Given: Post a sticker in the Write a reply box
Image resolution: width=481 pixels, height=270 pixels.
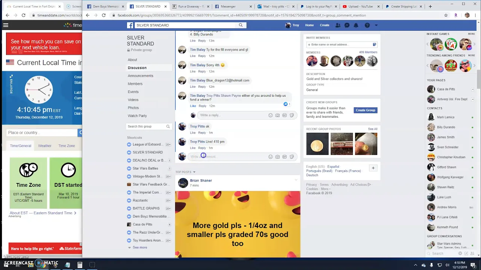Looking at the screenshot, I should tap(292, 115).
